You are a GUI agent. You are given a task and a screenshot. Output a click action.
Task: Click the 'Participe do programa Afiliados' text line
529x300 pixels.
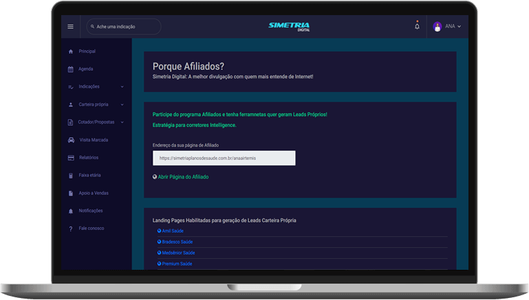240,115
